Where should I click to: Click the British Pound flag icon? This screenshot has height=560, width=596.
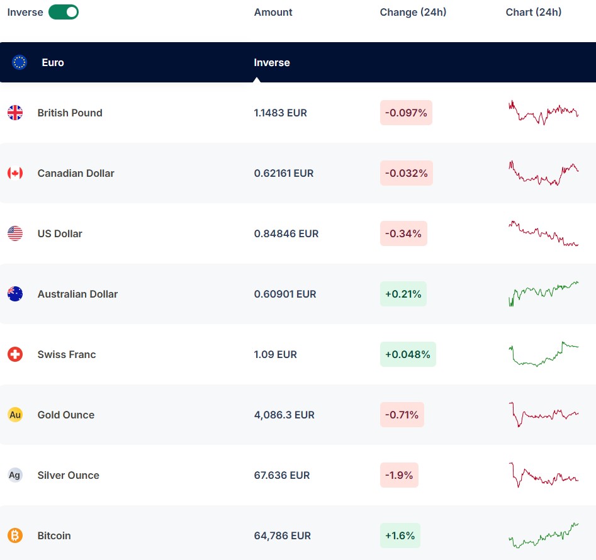point(15,113)
